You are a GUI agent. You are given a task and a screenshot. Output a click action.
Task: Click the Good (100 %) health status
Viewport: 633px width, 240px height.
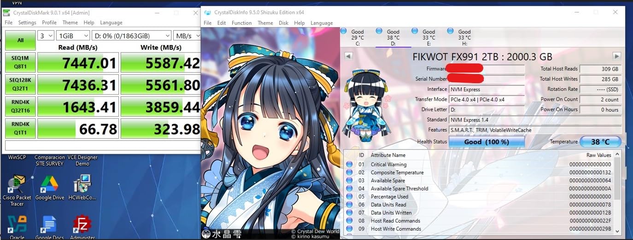(486, 142)
